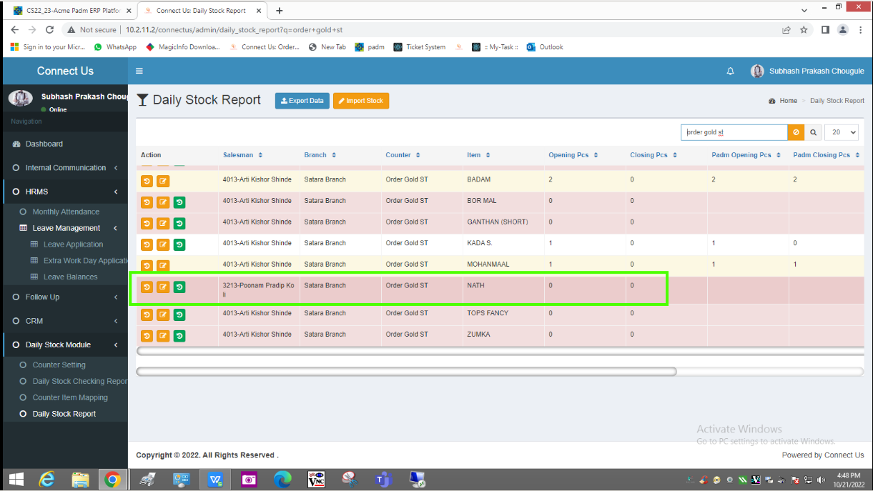
Task: Open Leave Balances in the sidebar
Action: coord(70,277)
